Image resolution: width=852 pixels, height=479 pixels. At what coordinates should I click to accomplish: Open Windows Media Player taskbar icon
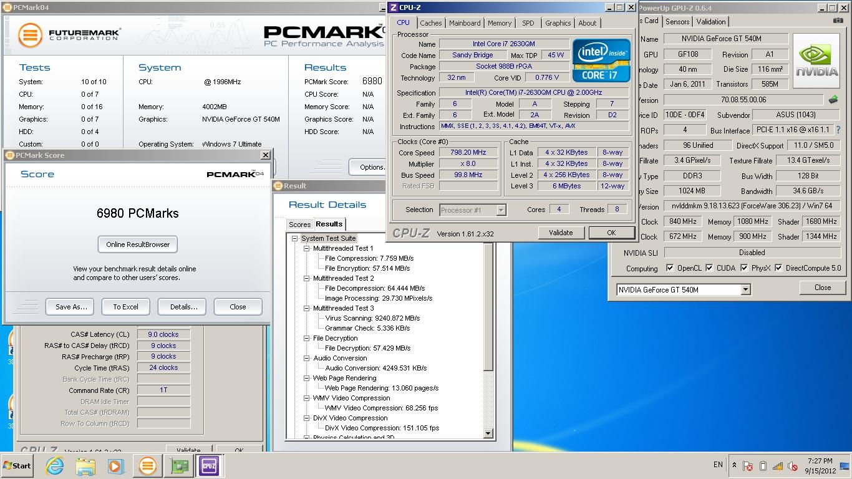pyautogui.click(x=115, y=466)
